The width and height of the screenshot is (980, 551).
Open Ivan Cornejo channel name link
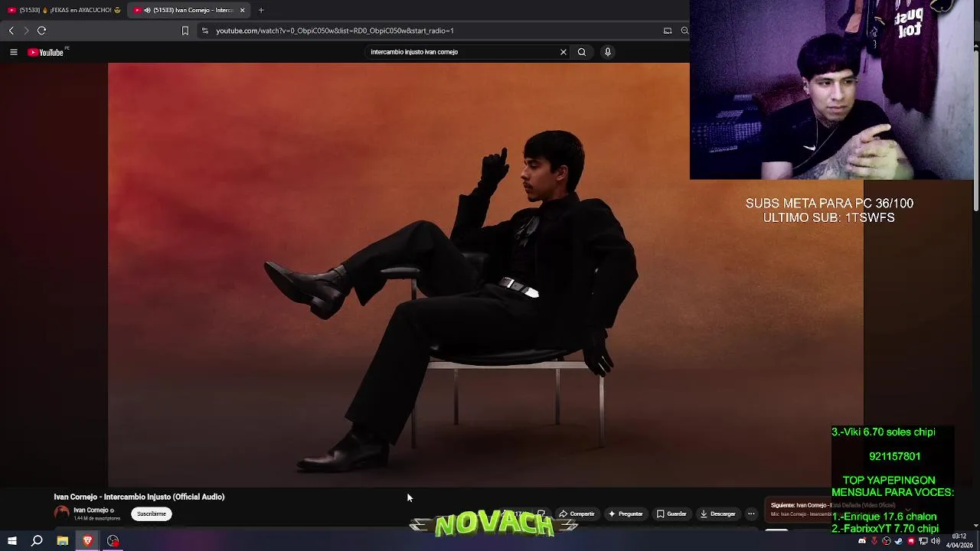coord(91,510)
